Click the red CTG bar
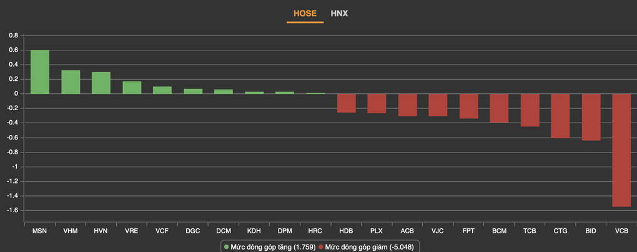 click(x=560, y=116)
